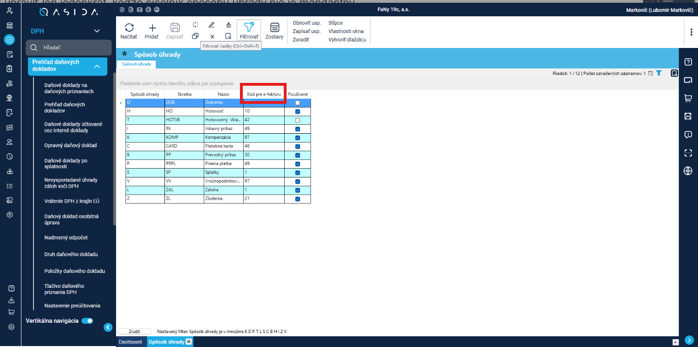Open the globe icon in right sidebar

coord(688,171)
